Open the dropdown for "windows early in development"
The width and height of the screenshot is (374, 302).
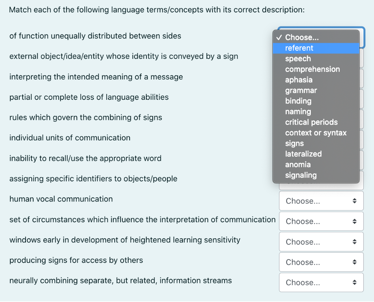[321, 242]
